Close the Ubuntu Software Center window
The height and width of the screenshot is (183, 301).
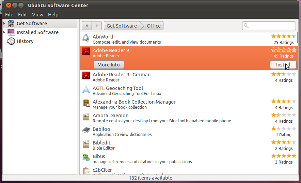click(9, 5)
